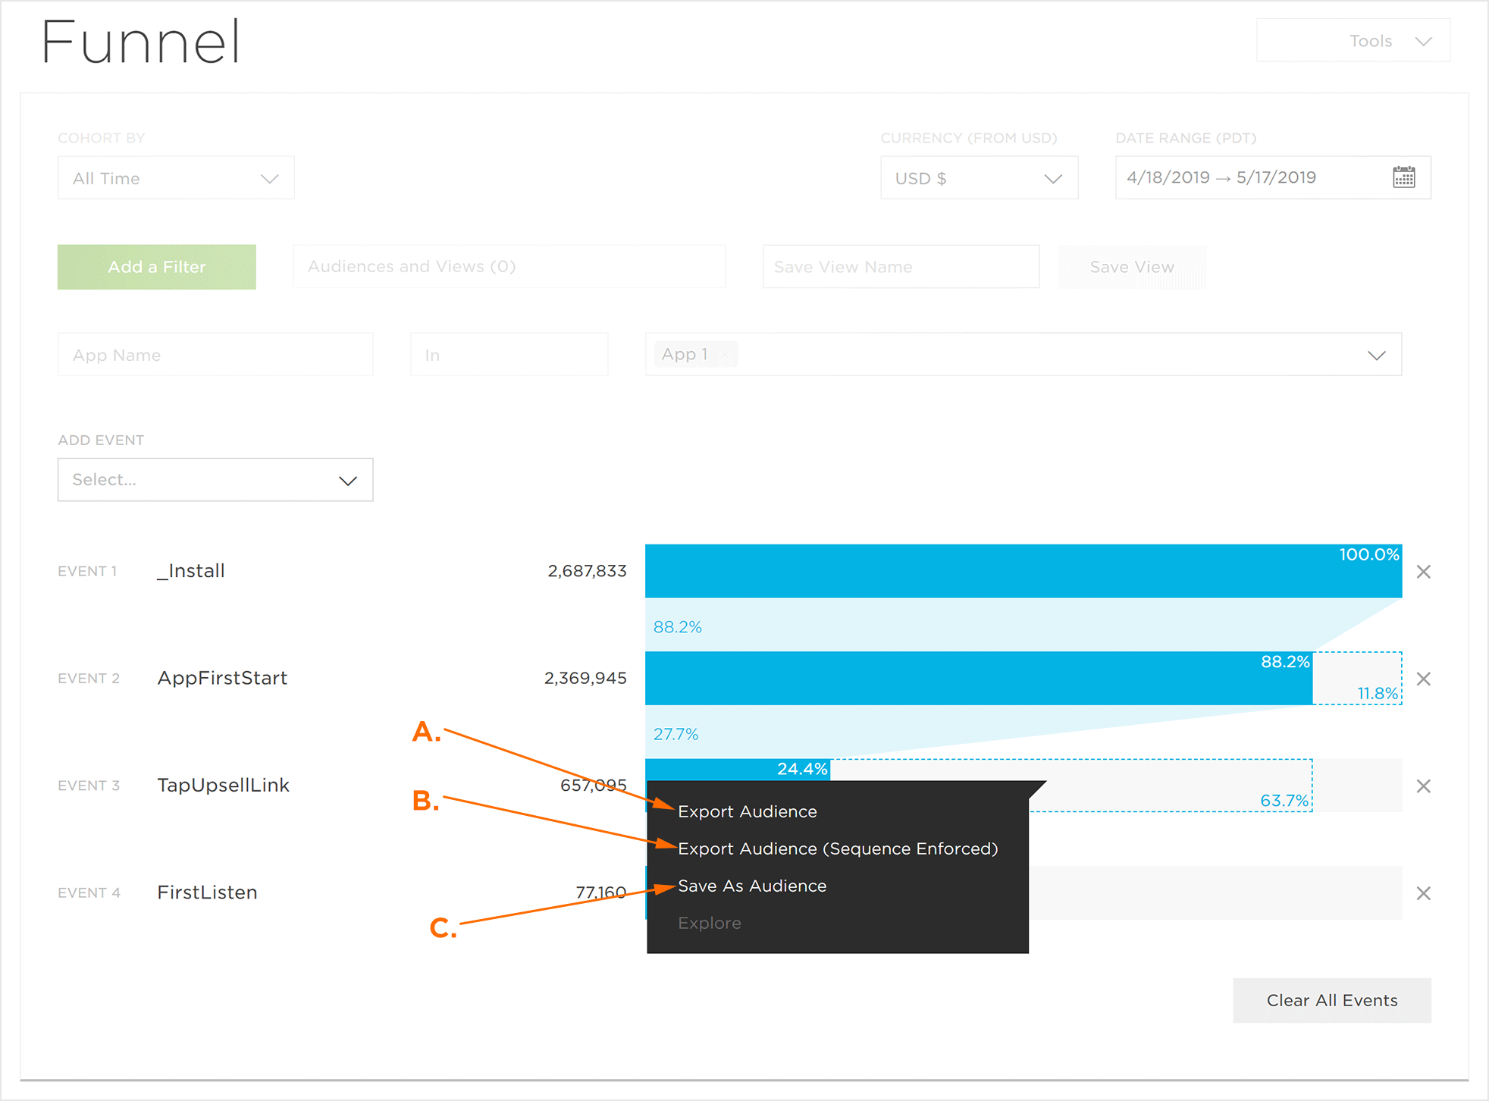The image size is (1489, 1101).
Task: Open the Tools dropdown menu
Action: coord(1353,41)
